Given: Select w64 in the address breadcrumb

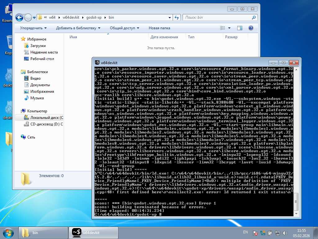Looking at the screenshot, I should click(52, 17).
